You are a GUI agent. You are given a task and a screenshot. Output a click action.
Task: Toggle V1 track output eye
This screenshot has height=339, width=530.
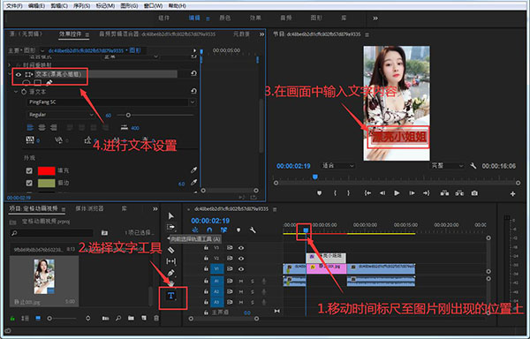[240, 269]
